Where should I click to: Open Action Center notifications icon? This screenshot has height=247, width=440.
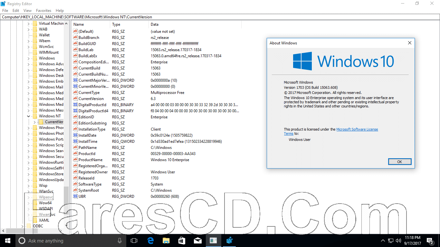tap(430, 241)
